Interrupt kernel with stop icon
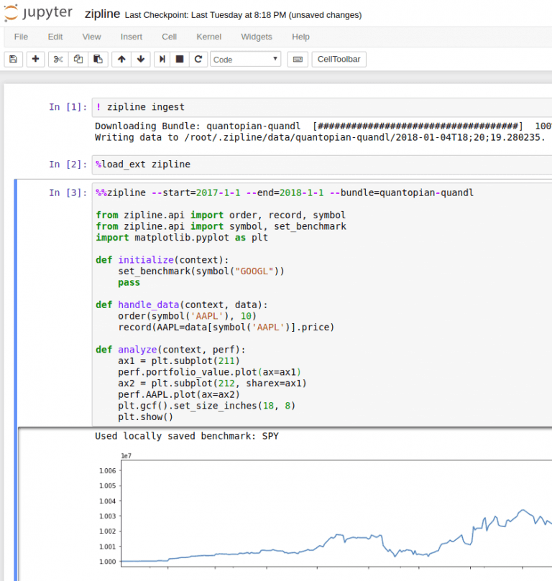 (x=180, y=60)
